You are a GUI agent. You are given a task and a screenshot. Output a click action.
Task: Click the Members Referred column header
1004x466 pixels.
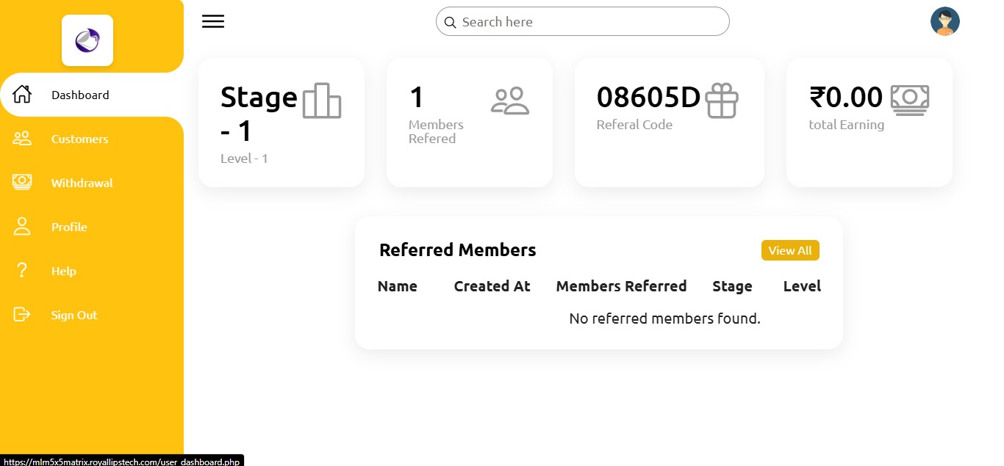click(621, 286)
